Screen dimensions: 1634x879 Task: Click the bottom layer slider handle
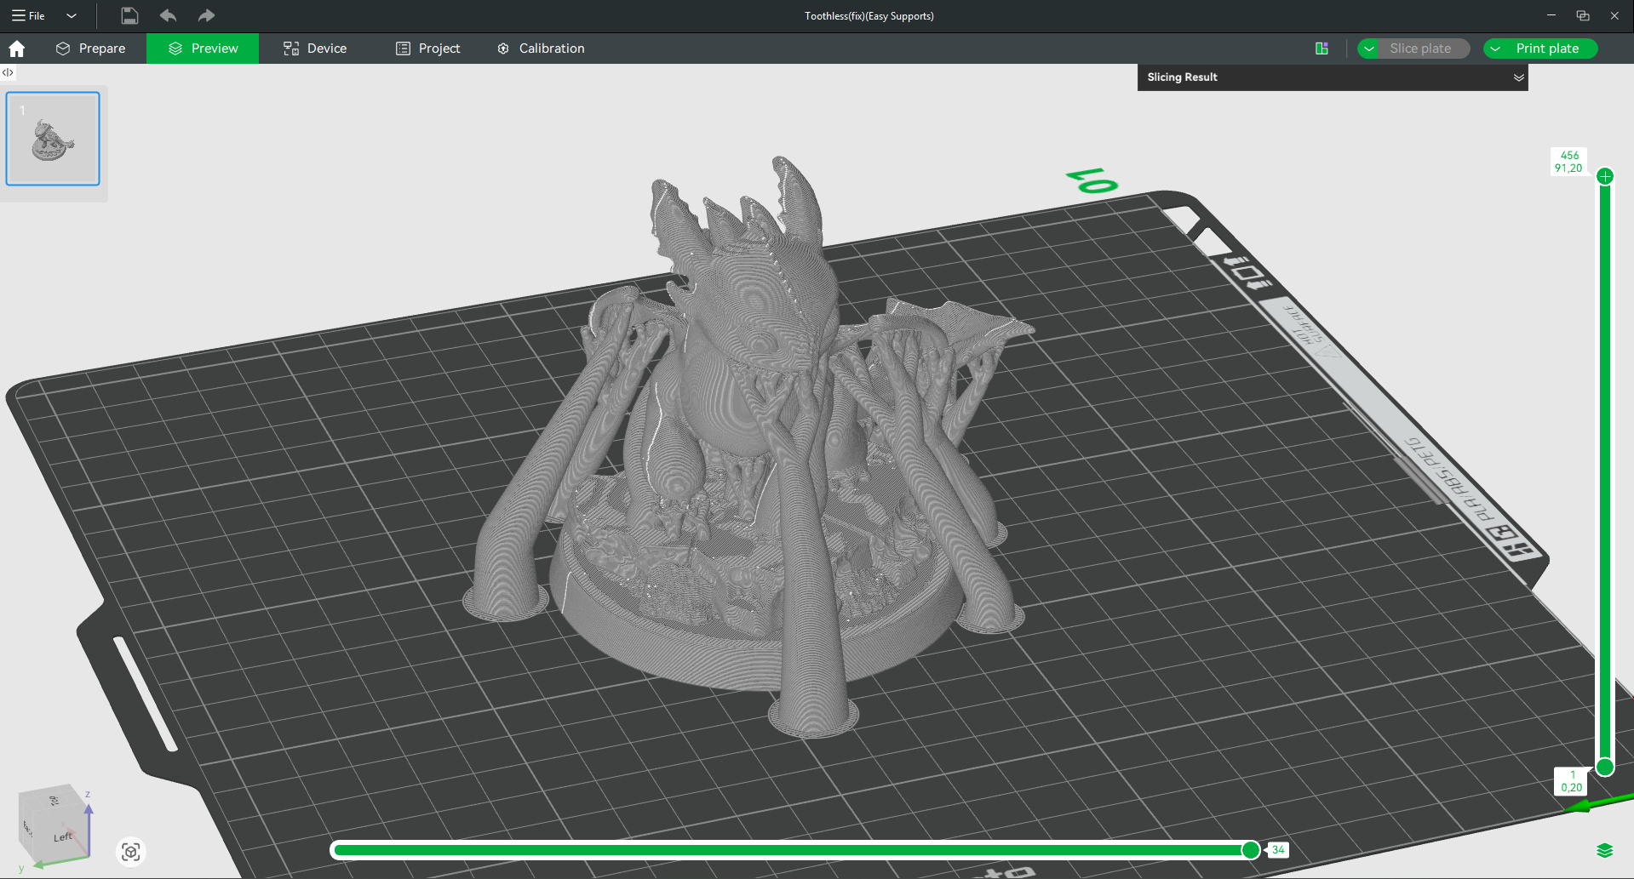click(1605, 768)
